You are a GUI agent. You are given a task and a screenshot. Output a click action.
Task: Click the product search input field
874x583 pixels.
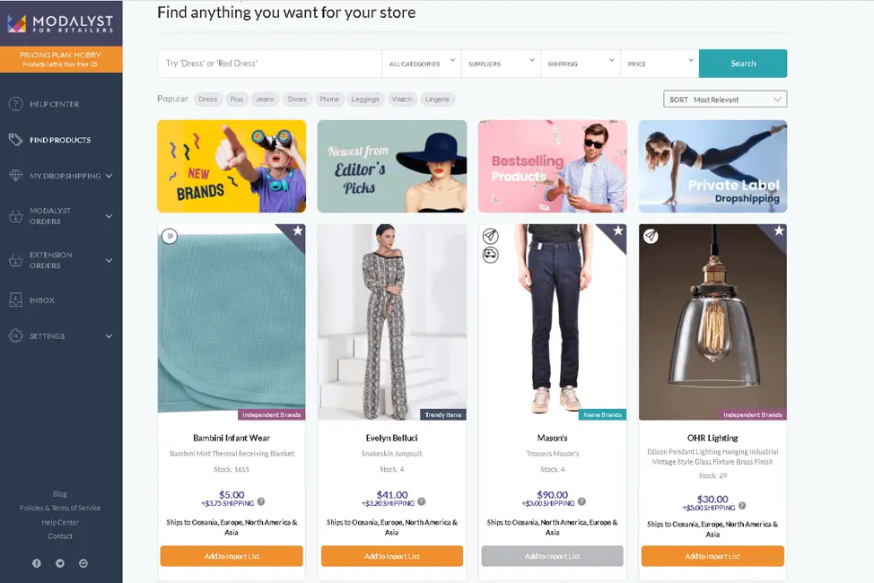click(x=269, y=64)
